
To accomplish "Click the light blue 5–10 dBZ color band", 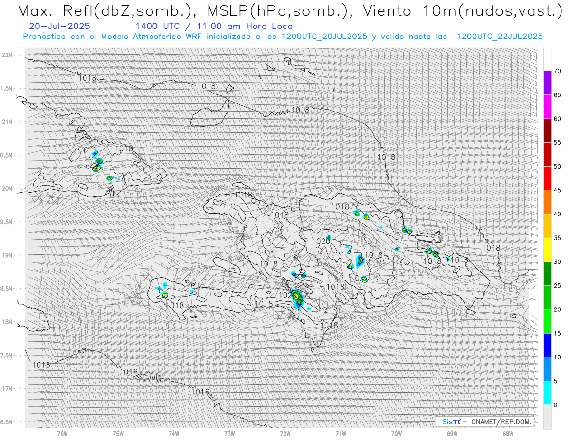I will pos(548,369).
